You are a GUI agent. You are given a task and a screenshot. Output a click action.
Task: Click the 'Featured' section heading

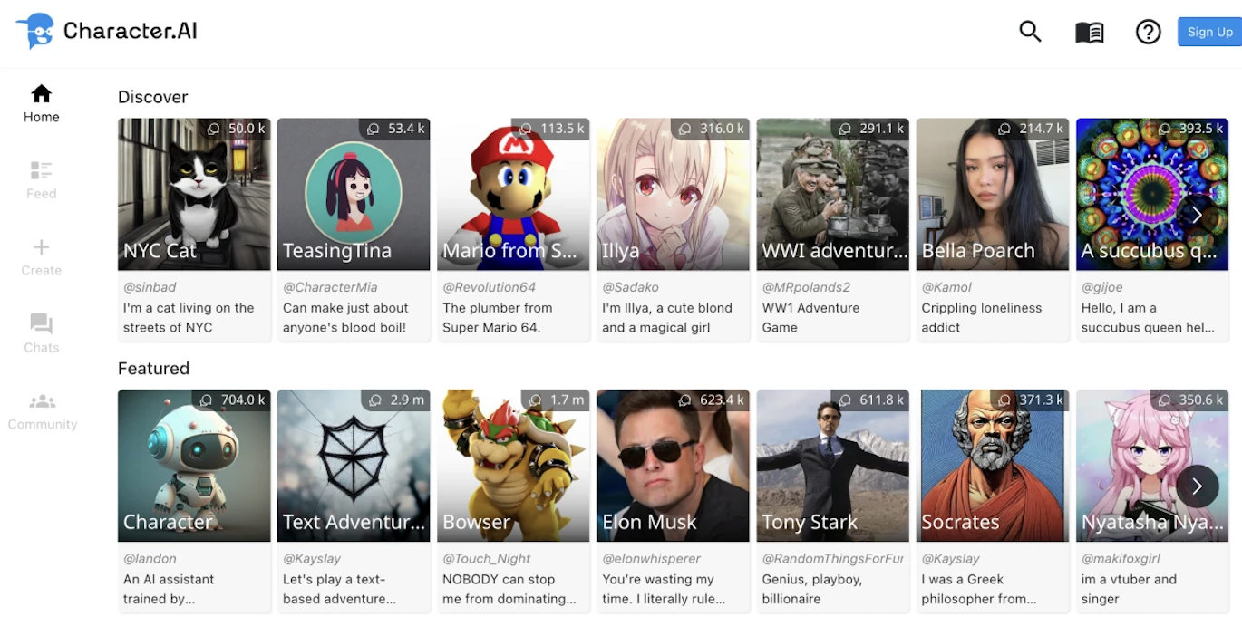coord(153,368)
